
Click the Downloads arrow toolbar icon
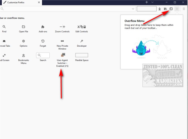coord(160,9)
